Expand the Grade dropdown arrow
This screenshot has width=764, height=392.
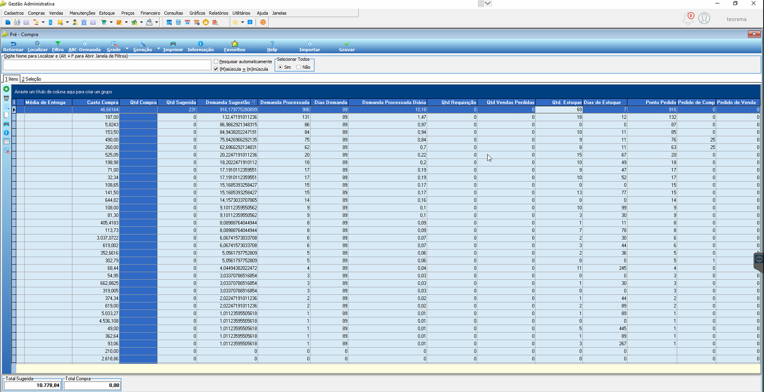point(127,49)
